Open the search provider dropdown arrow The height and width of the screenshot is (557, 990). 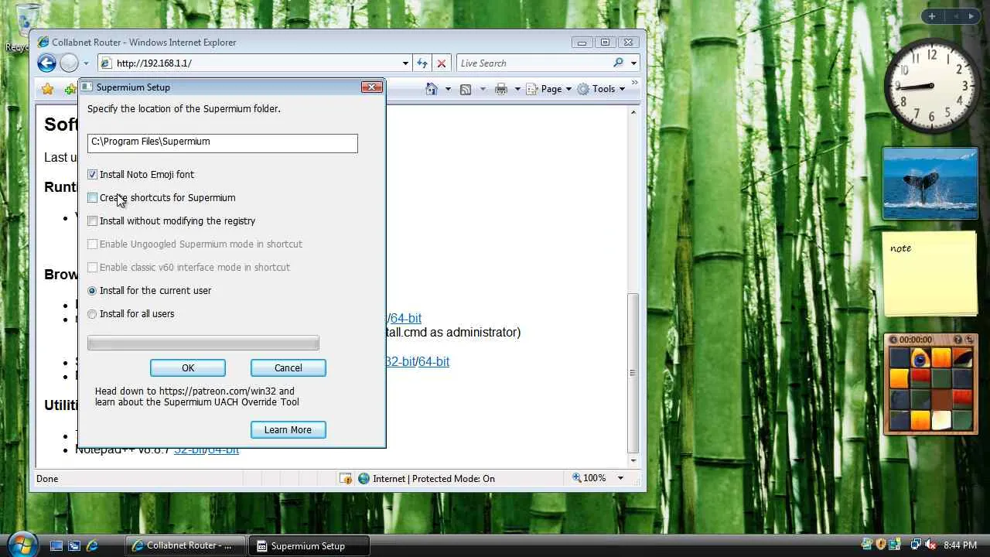click(x=633, y=63)
